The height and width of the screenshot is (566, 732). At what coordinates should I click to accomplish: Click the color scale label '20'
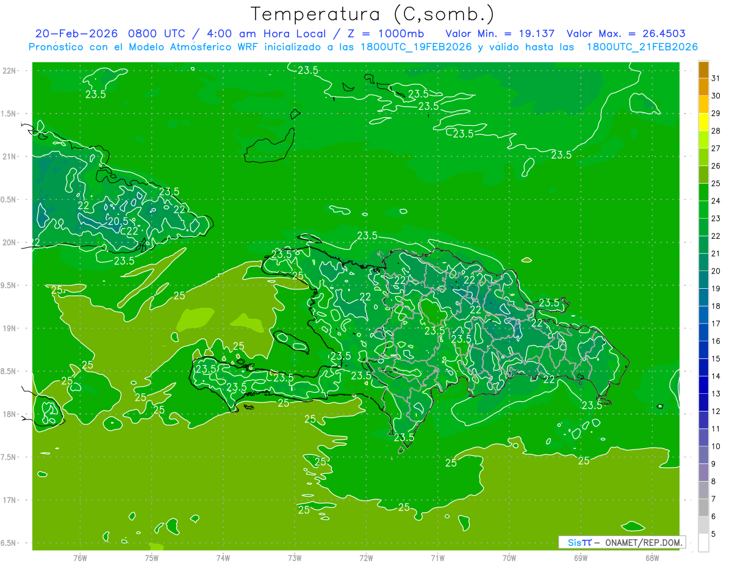point(716,271)
